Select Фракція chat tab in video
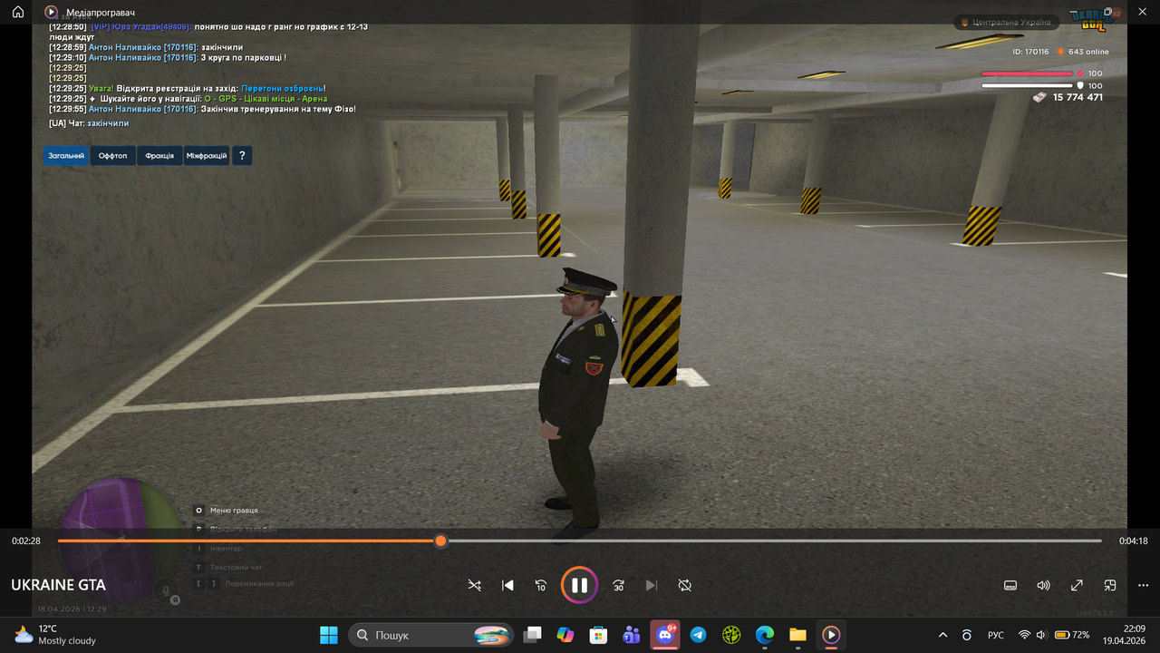This screenshot has width=1160, height=653. click(x=159, y=156)
